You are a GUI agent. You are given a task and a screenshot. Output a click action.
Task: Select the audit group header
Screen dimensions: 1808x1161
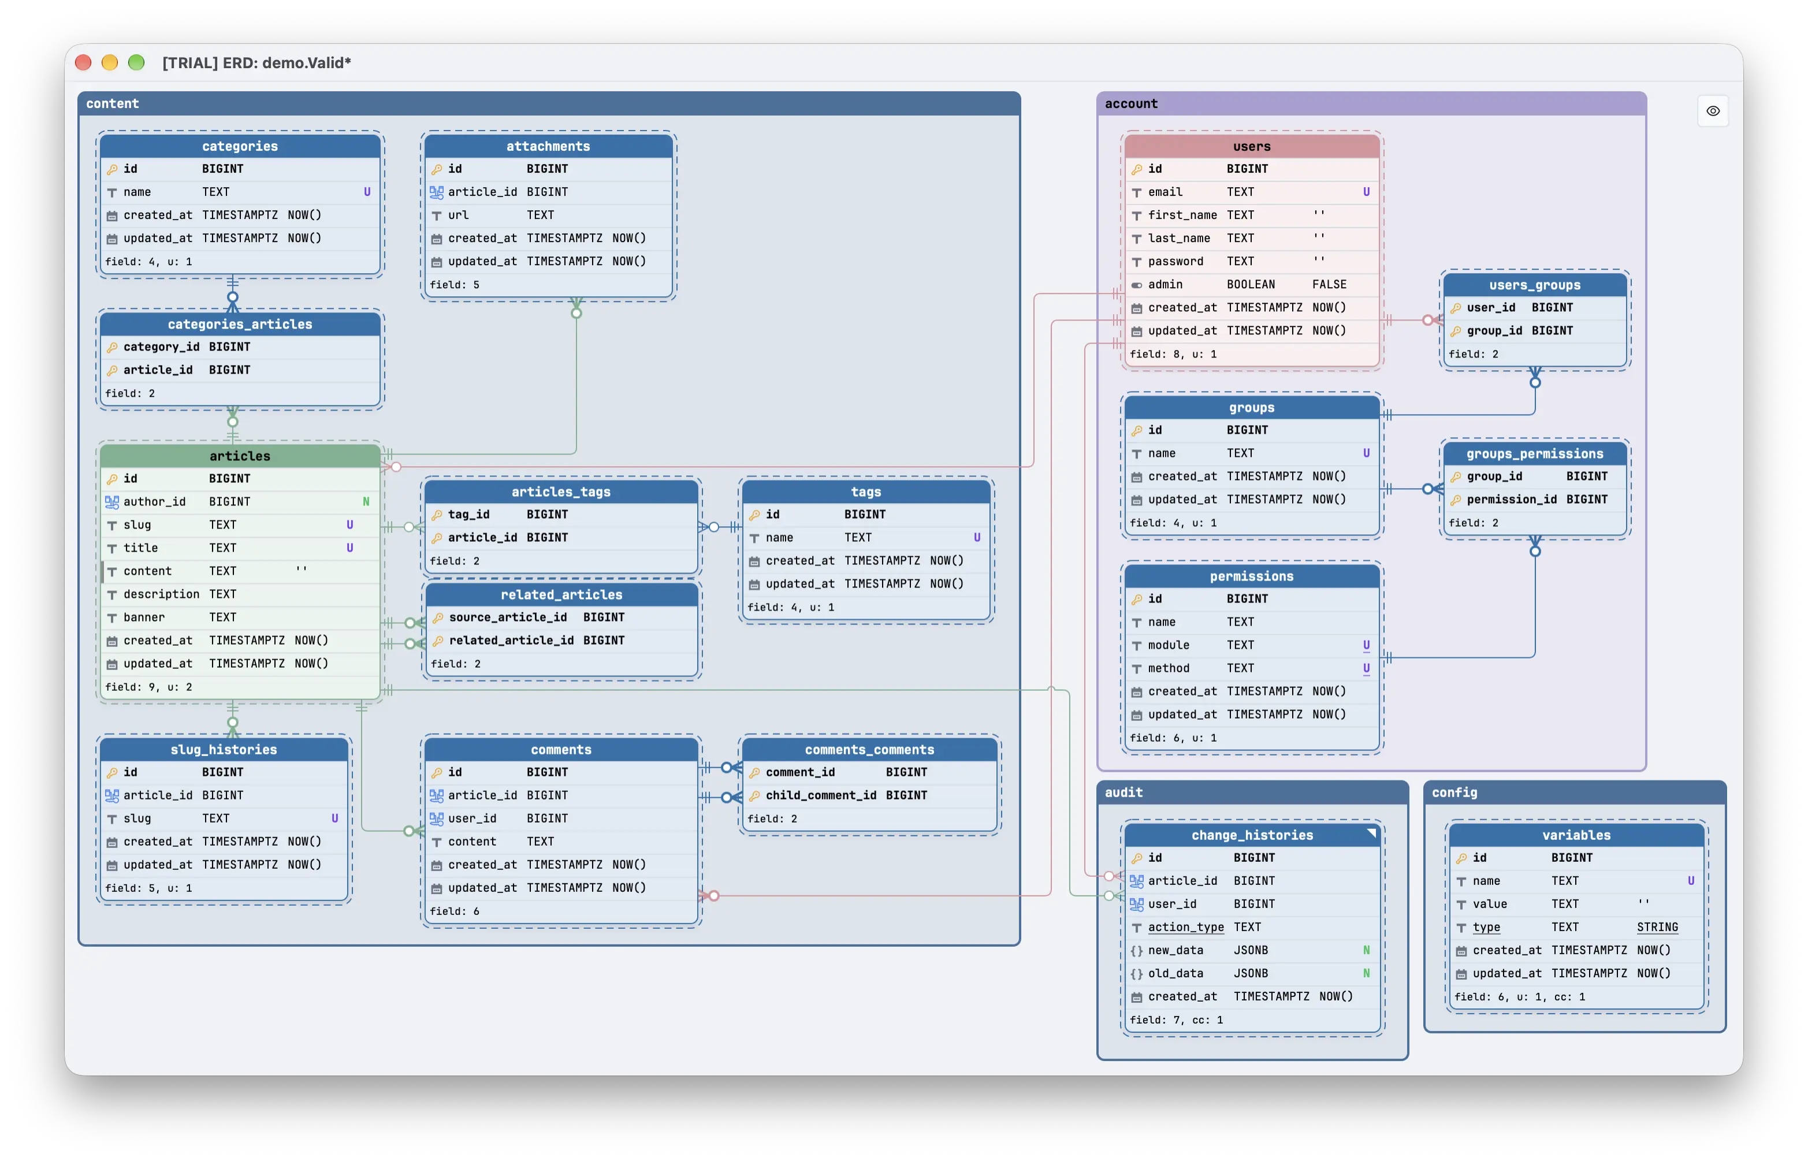(x=1252, y=792)
